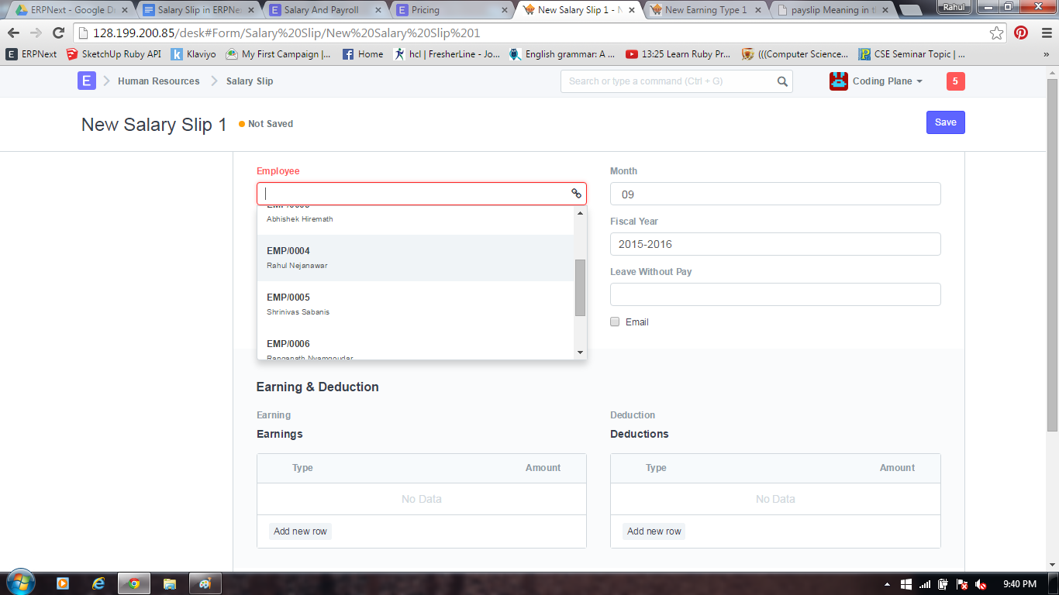1059x595 pixels.
Task: Open the English grammar bookmark
Action: pos(562,54)
